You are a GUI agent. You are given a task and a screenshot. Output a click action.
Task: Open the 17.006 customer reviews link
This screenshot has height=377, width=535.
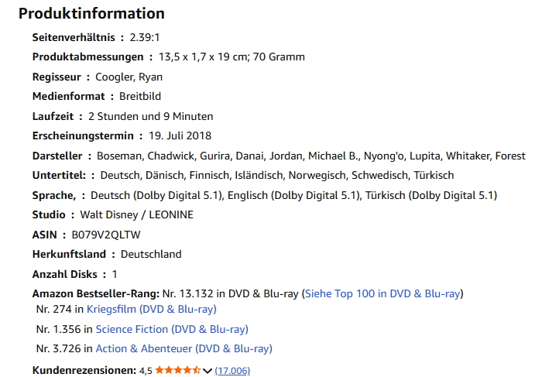click(x=232, y=371)
